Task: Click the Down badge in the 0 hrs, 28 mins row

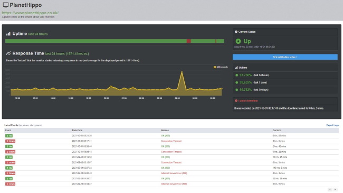Action: pos(10,152)
